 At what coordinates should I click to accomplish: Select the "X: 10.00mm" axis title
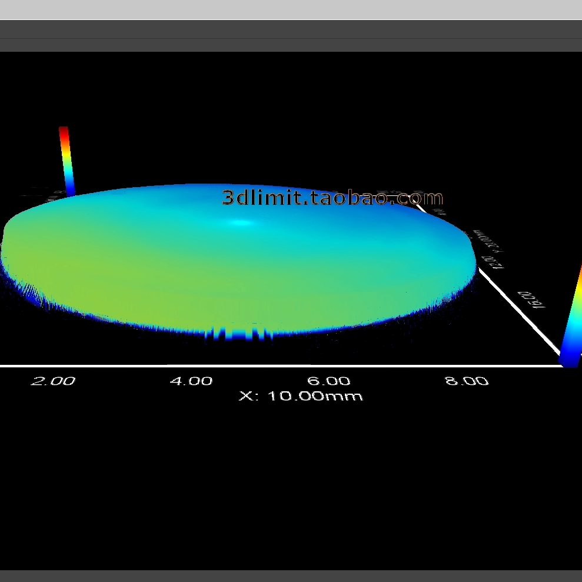[301, 396]
